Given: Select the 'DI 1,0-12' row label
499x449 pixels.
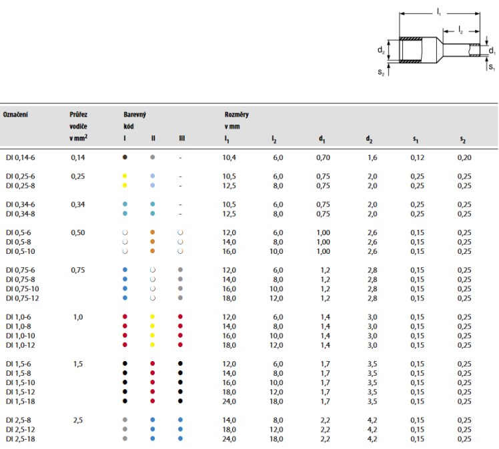Looking at the screenshot, I should click(21, 345).
